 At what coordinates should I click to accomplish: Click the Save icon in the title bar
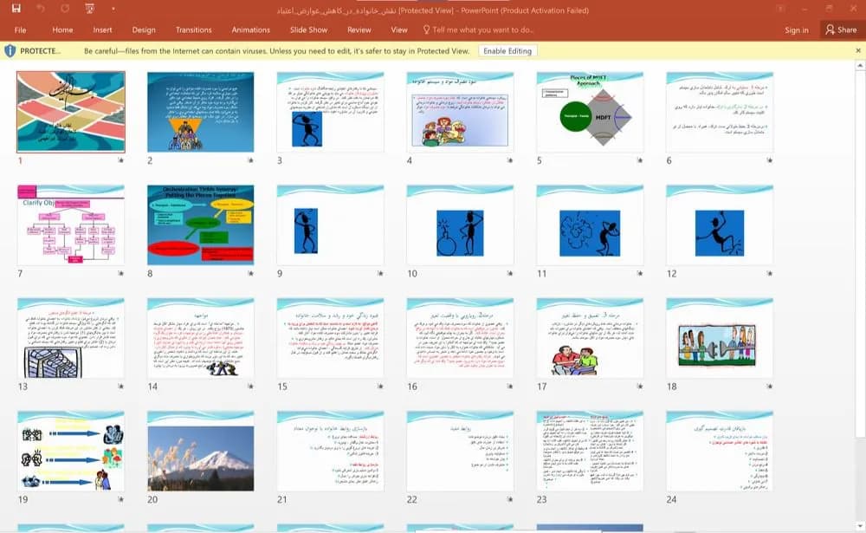coord(16,9)
